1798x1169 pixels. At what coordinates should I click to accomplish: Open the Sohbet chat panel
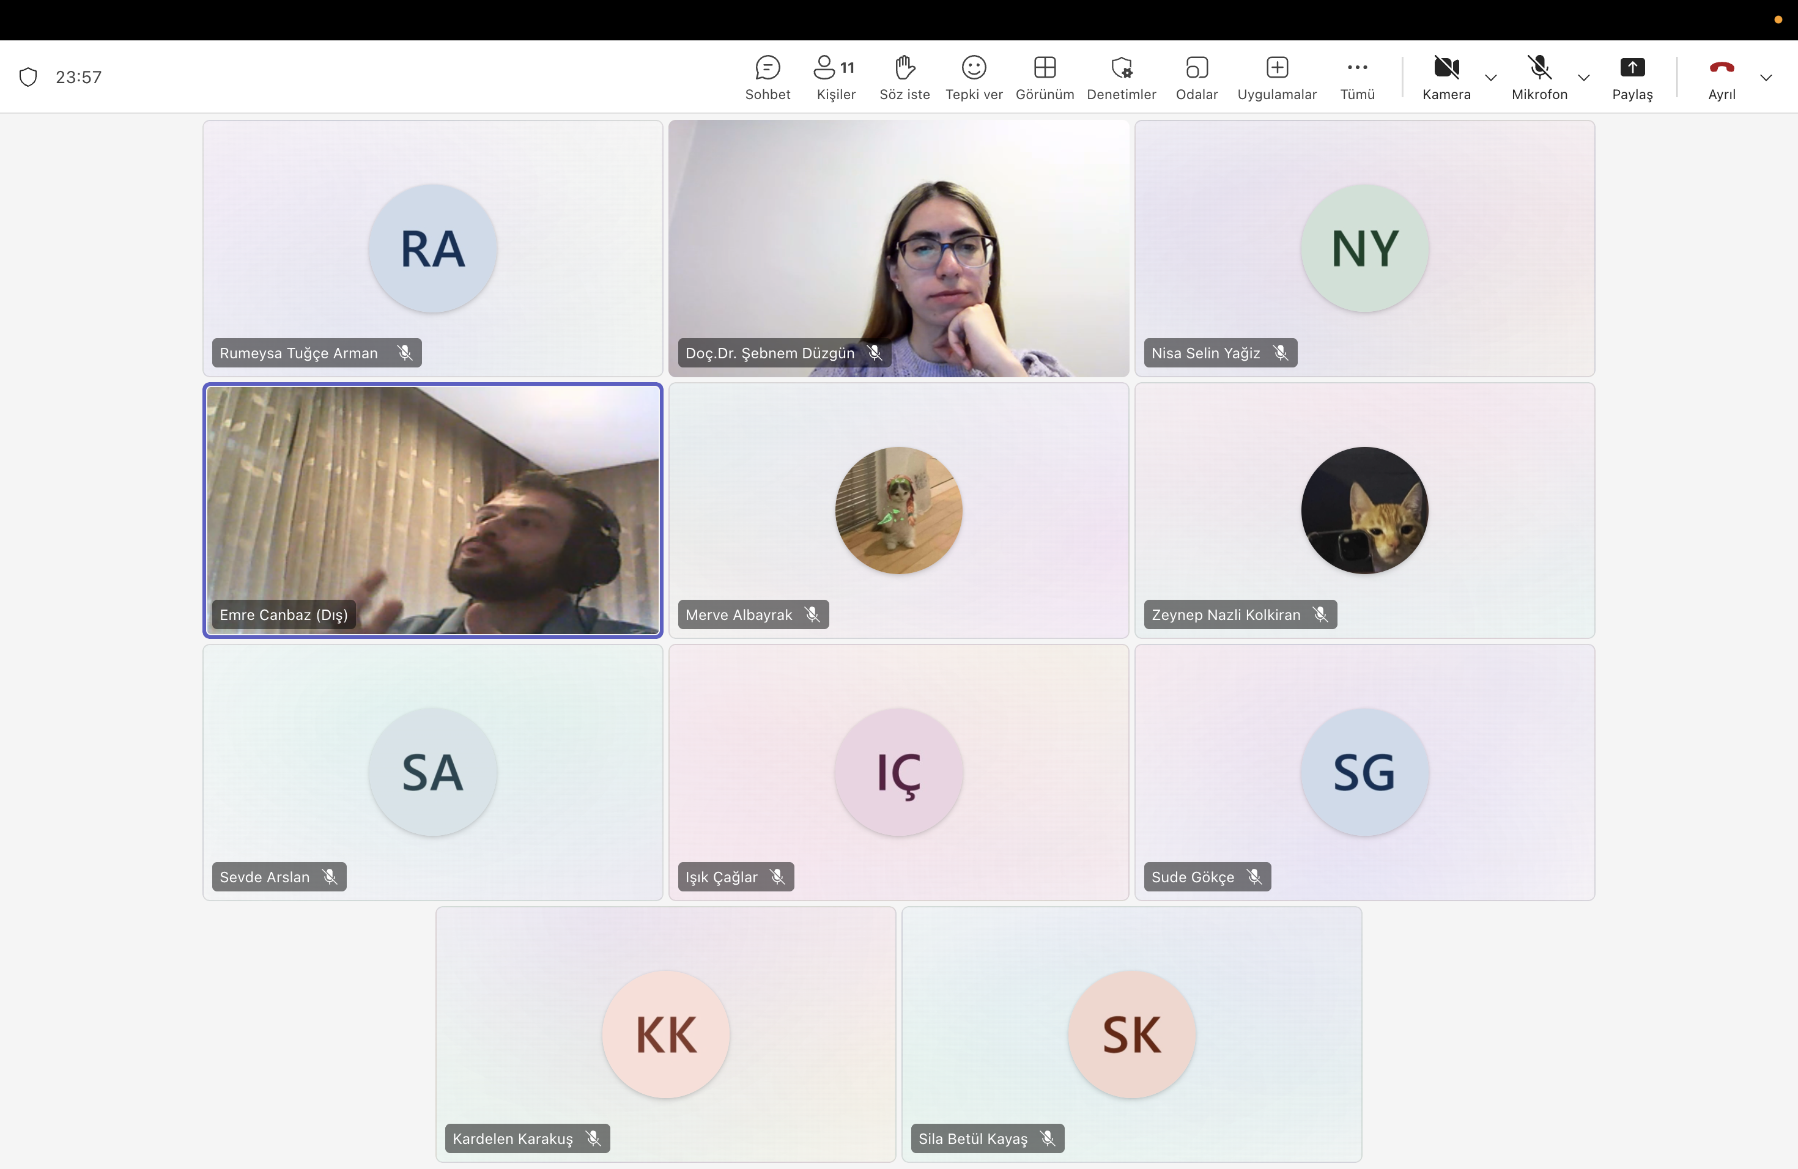coord(767,77)
